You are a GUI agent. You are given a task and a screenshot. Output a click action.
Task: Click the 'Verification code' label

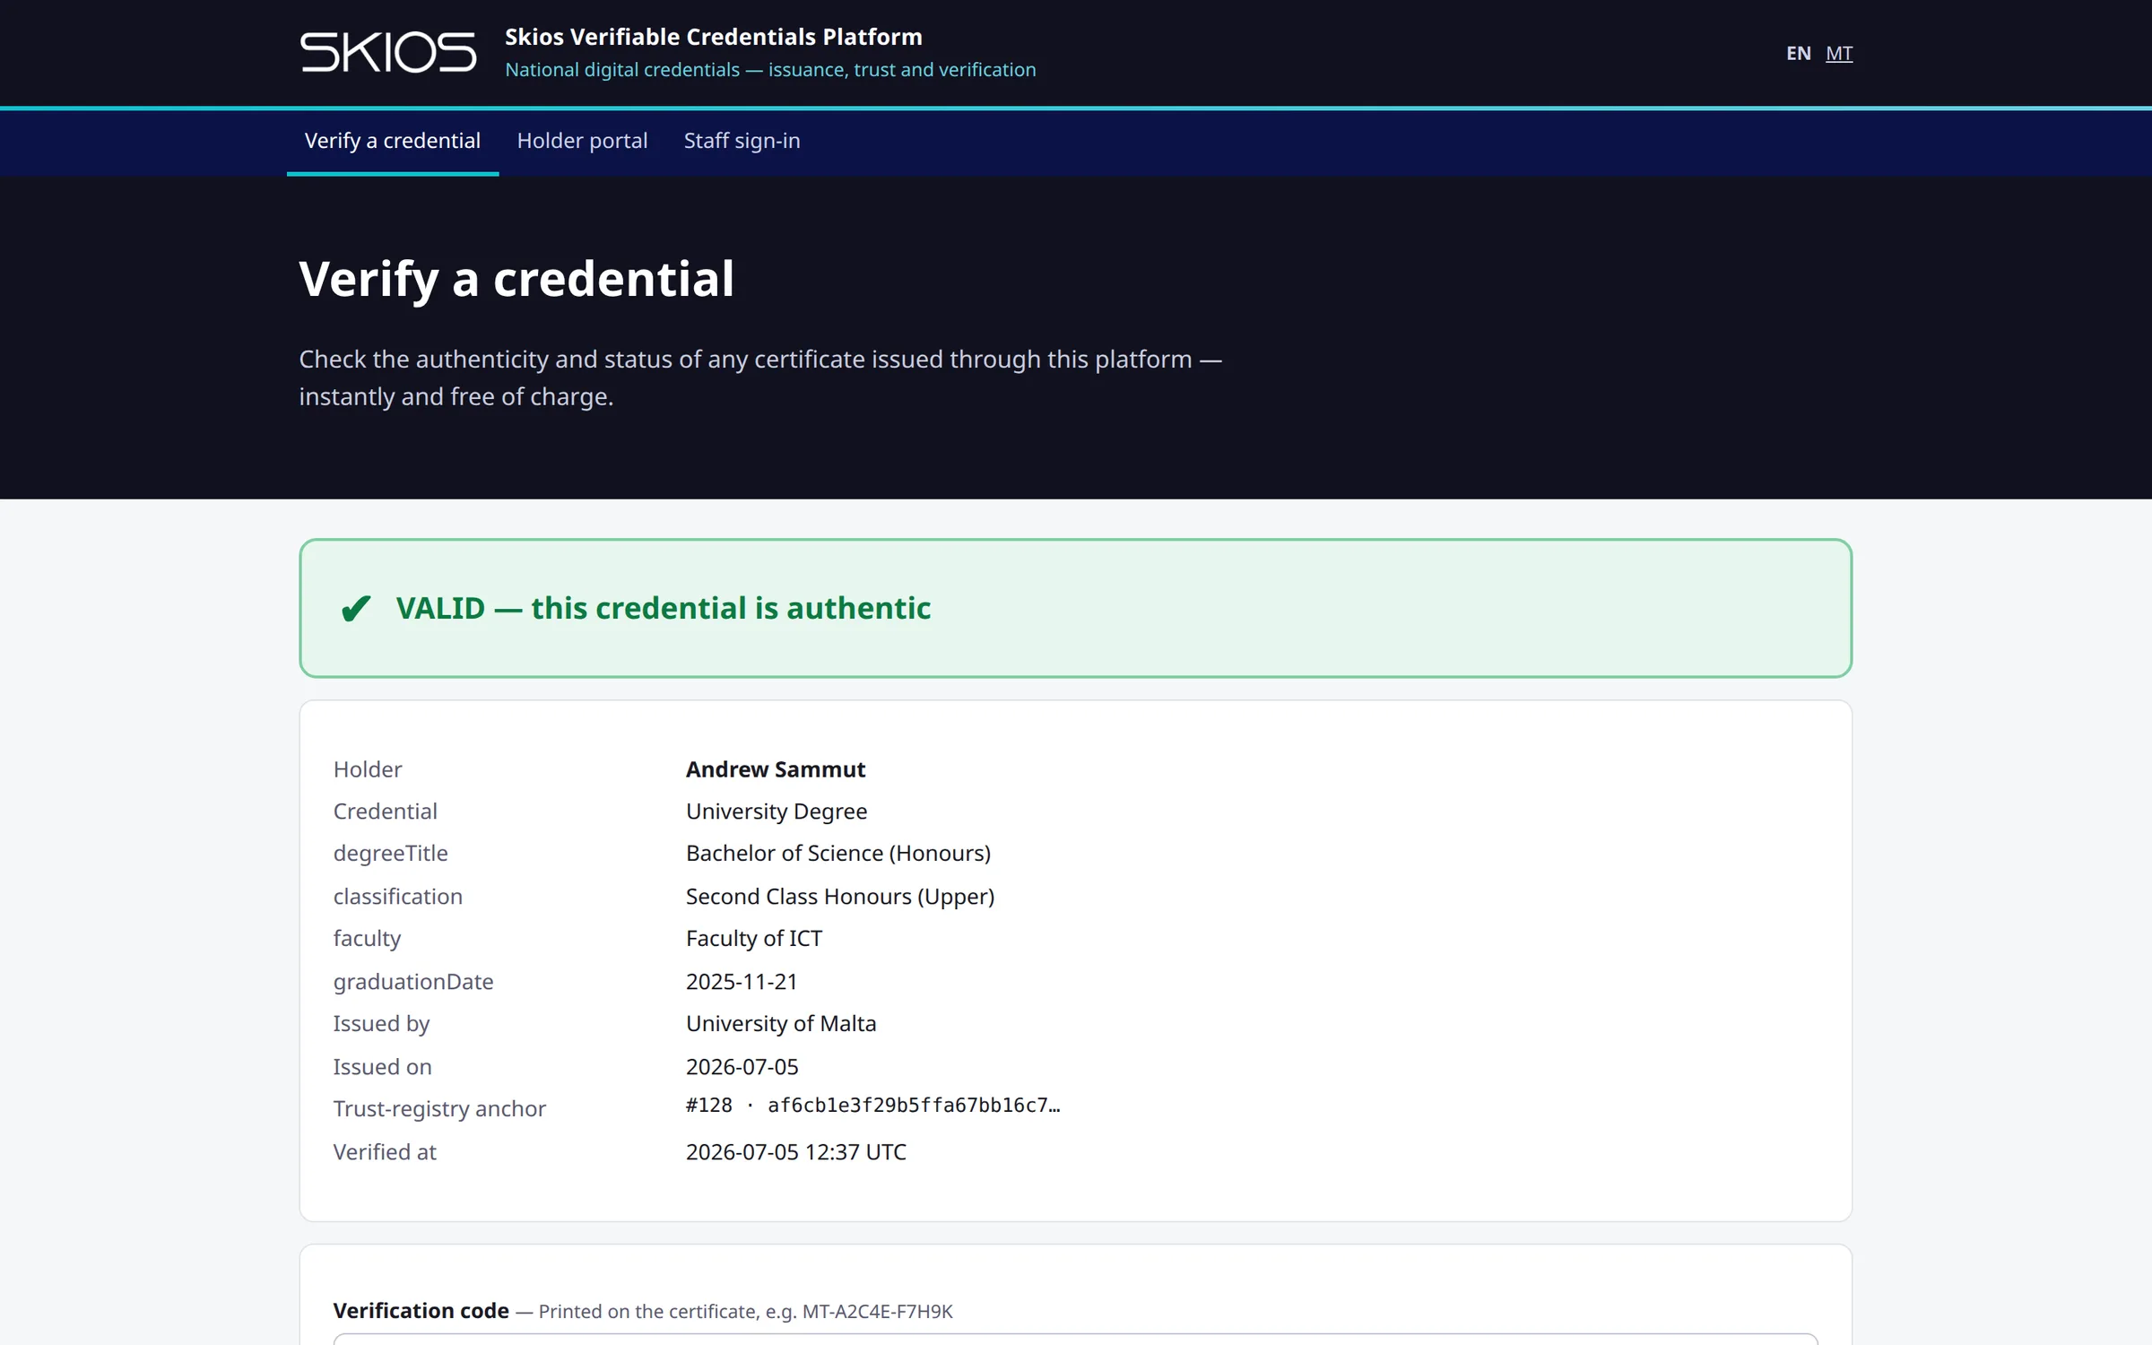421,1311
